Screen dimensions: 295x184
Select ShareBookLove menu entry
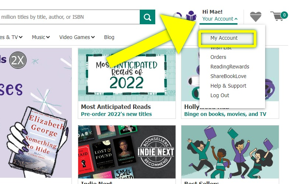click(228, 76)
